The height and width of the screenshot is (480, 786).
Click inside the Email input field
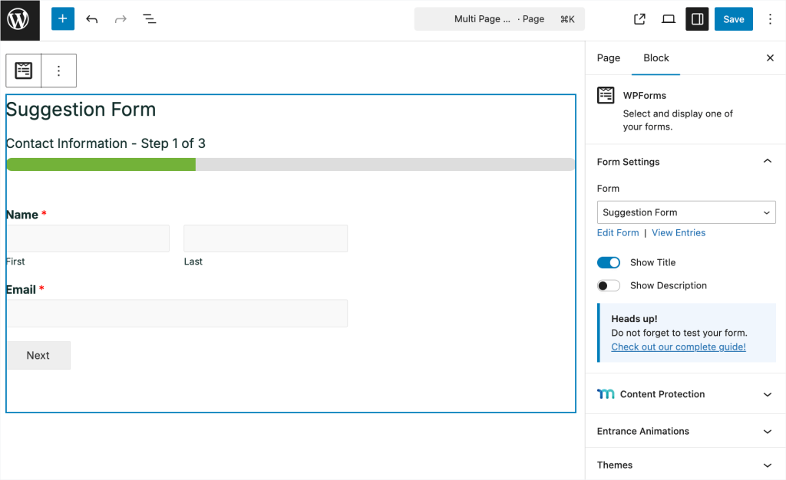click(x=177, y=313)
